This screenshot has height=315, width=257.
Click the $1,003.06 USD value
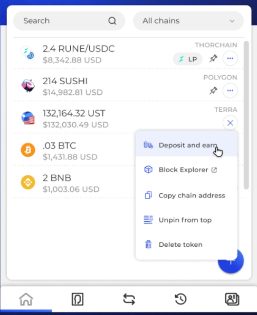click(x=71, y=189)
